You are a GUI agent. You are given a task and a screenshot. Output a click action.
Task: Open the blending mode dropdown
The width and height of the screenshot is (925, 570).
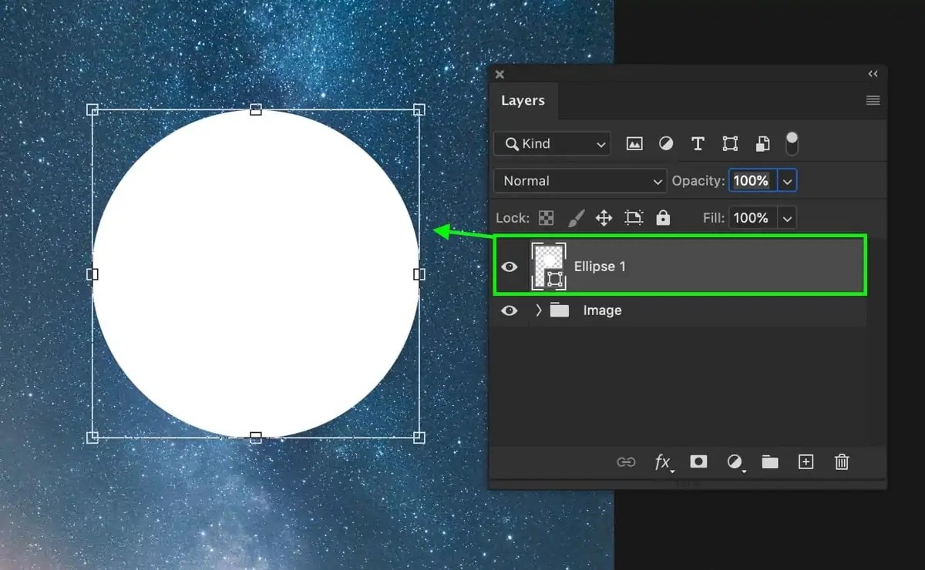pyautogui.click(x=580, y=180)
